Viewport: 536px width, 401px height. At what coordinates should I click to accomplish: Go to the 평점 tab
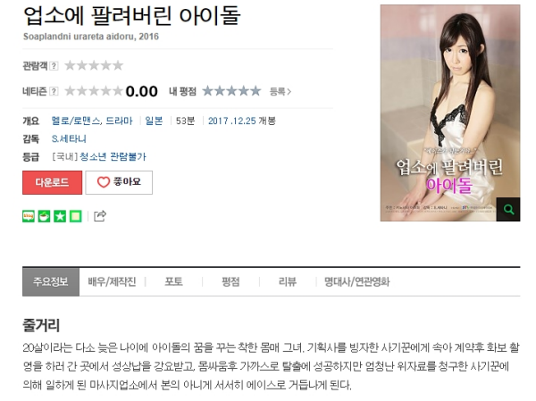pyautogui.click(x=230, y=281)
